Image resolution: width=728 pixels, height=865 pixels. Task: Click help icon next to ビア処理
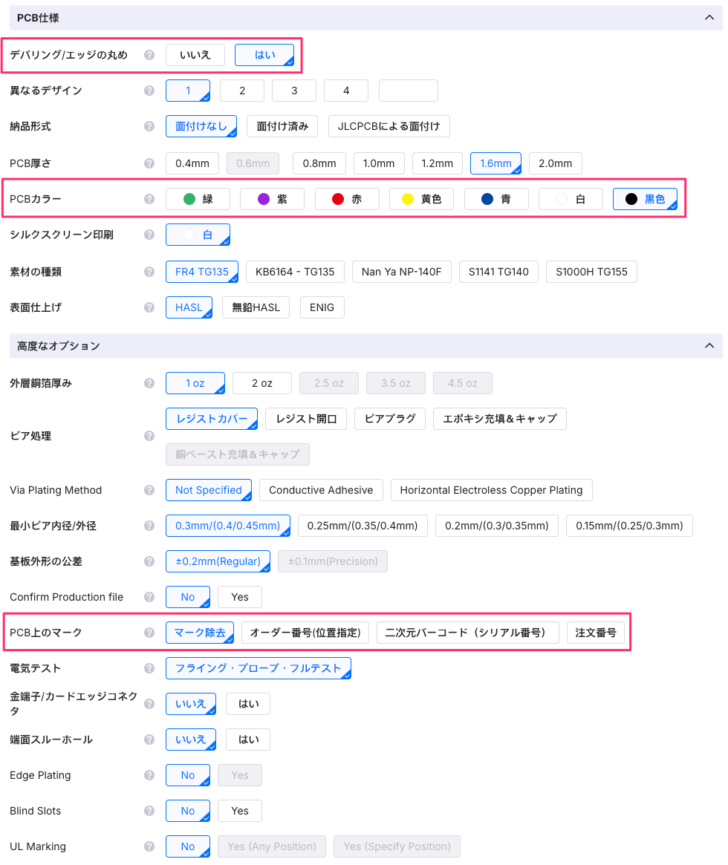(149, 436)
